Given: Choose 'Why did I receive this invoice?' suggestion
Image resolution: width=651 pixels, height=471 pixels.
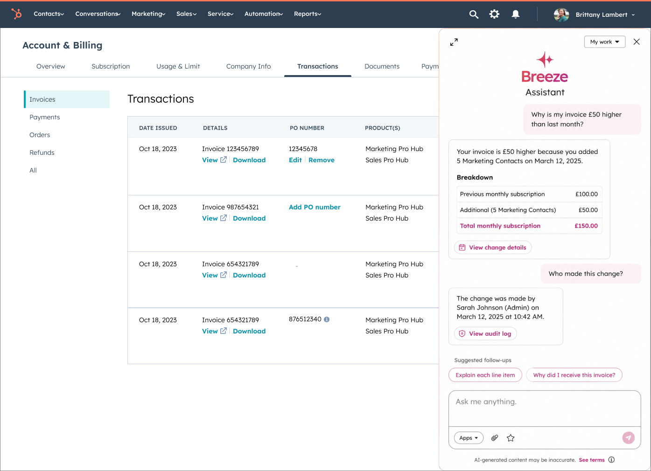Looking at the screenshot, I should click(574, 375).
